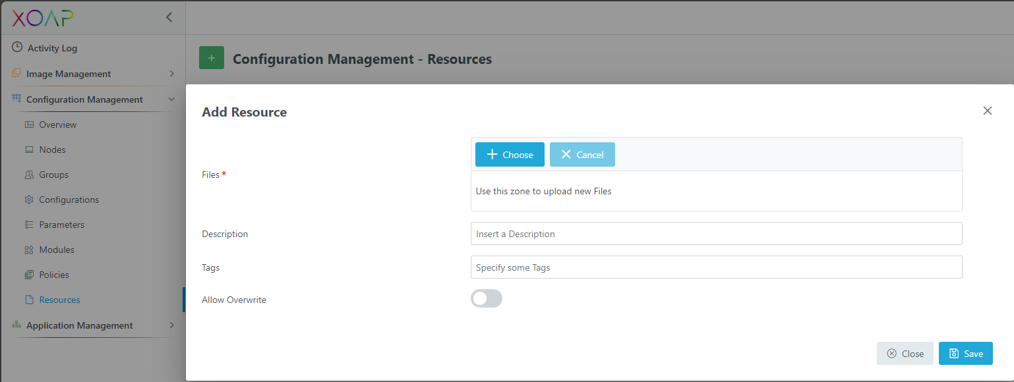Image resolution: width=1014 pixels, height=382 pixels.
Task: Expand the Application Management section
Action: [x=171, y=325]
